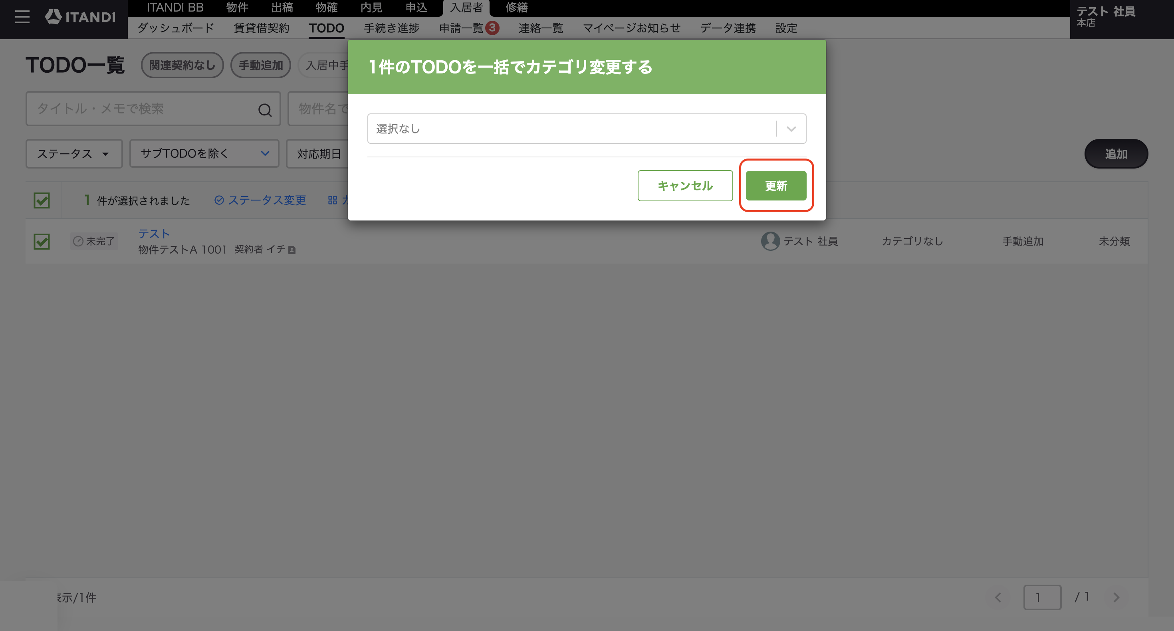Click the テスト 社員 account area

[1122, 19]
